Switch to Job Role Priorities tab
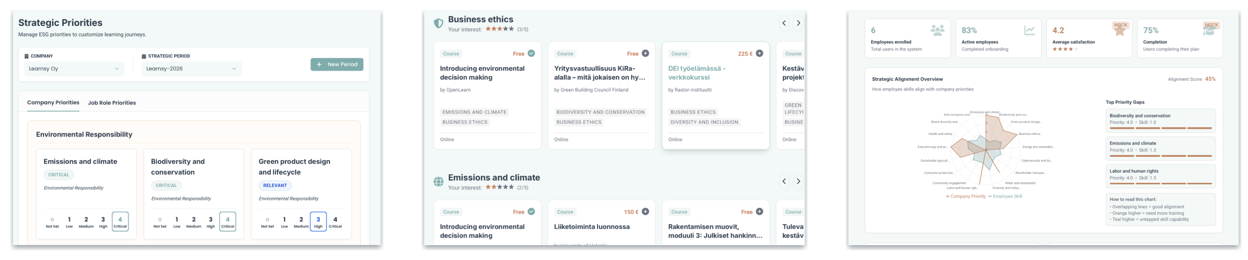This screenshot has width=1248, height=260. tap(111, 103)
